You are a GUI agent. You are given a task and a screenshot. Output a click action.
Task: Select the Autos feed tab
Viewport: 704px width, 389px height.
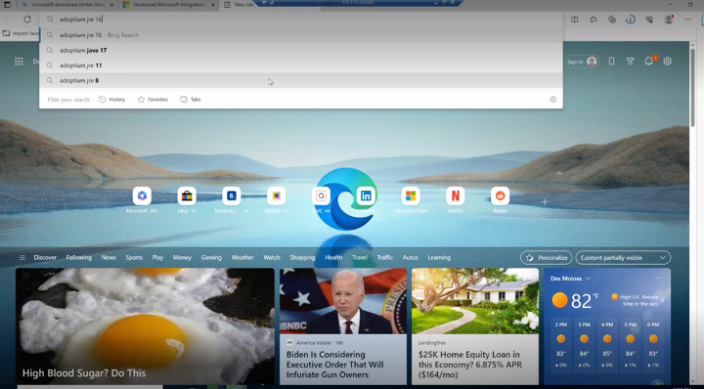pyautogui.click(x=410, y=257)
